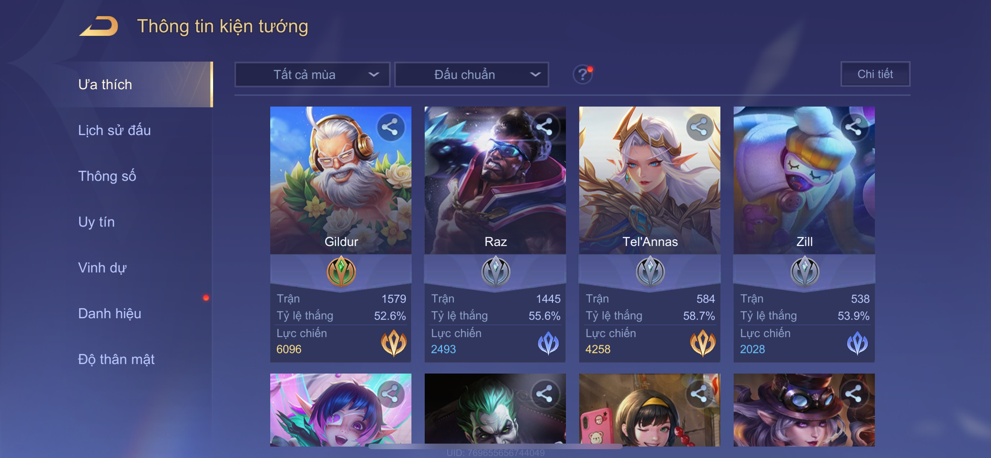Click Zill's blue power rank emblem
The image size is (991, 458).
click(857, 343)
